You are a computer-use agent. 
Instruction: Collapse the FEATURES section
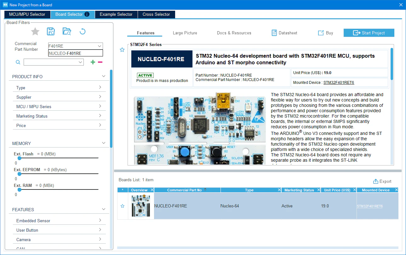(103, 209)
